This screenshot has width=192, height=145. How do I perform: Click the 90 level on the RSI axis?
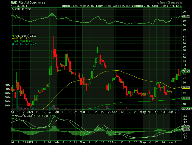pyautogui.click(x=184, y=12)
